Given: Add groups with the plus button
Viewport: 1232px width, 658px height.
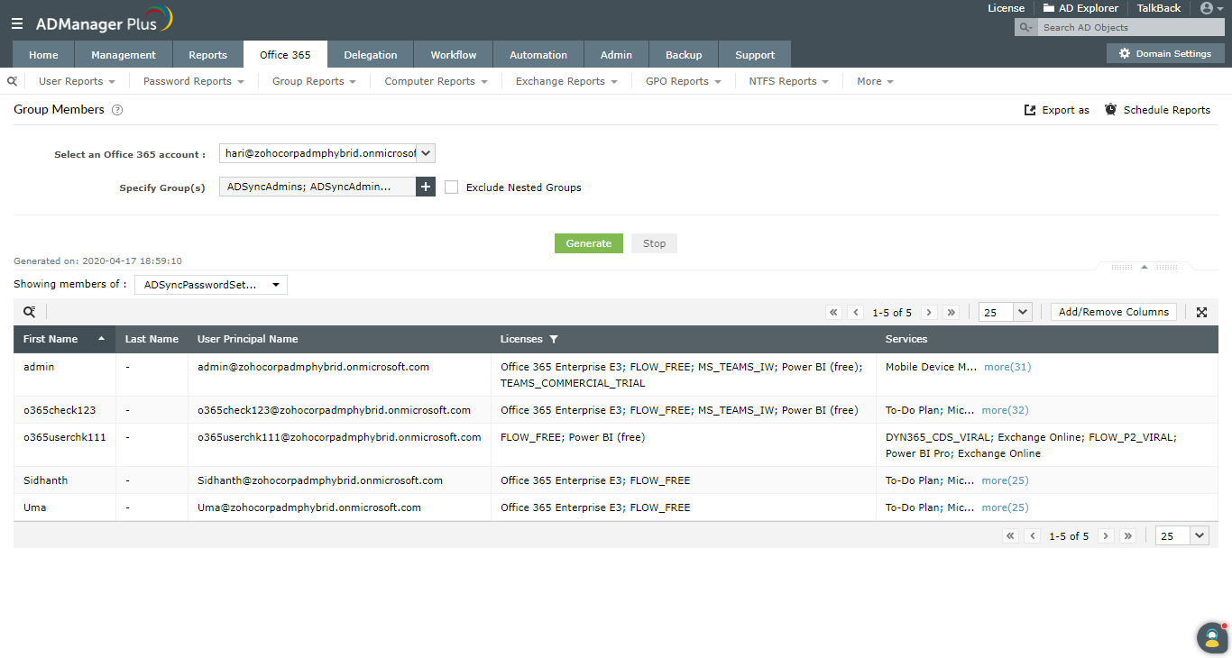Looking at the screenshot, I should click(426, 187).
